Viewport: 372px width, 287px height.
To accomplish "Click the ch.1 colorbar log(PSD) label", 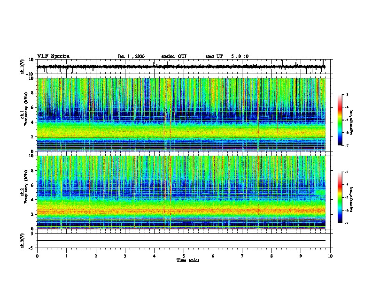I will click(352, 122).
